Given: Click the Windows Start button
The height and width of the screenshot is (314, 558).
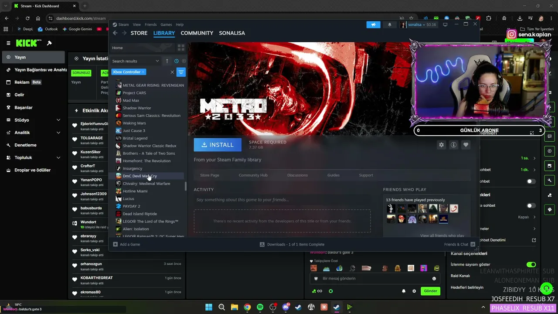Looking at the screenshot, I should (209, 307).
